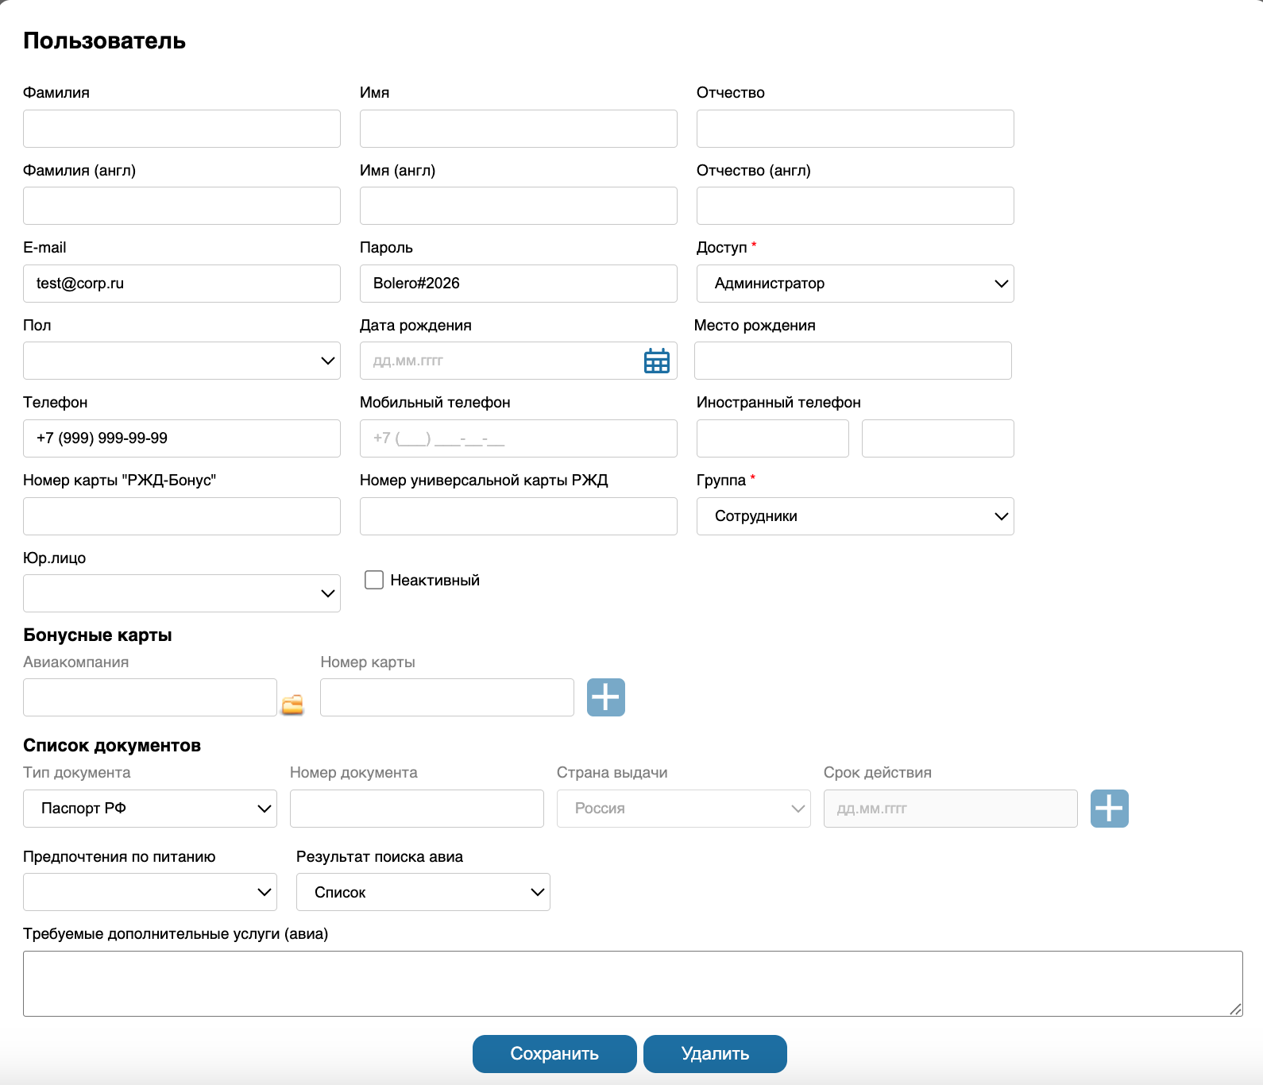Click the Пароль input field
1263x1085 pixels.
(519, 284)
